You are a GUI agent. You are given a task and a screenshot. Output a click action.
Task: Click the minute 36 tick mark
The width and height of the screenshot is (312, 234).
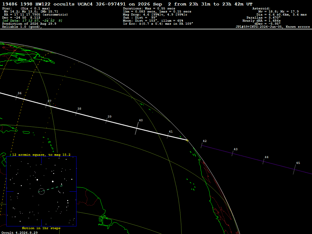(16, 97)
